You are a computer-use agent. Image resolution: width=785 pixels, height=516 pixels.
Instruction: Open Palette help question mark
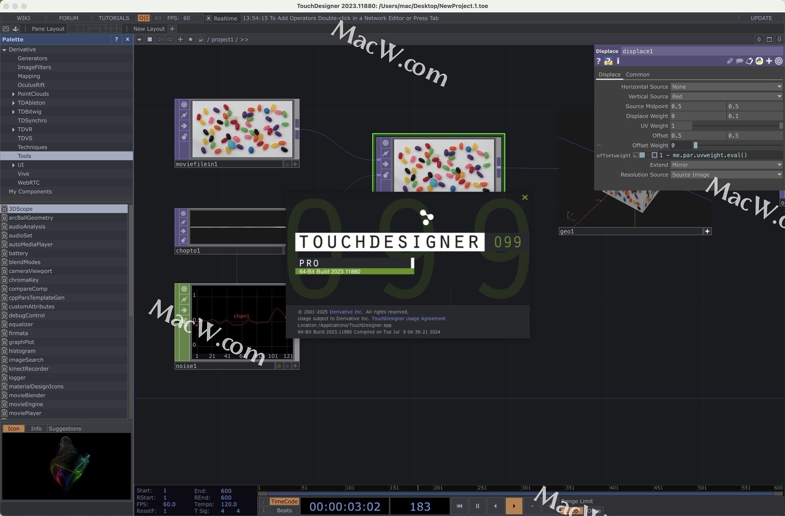coord(117,39)
